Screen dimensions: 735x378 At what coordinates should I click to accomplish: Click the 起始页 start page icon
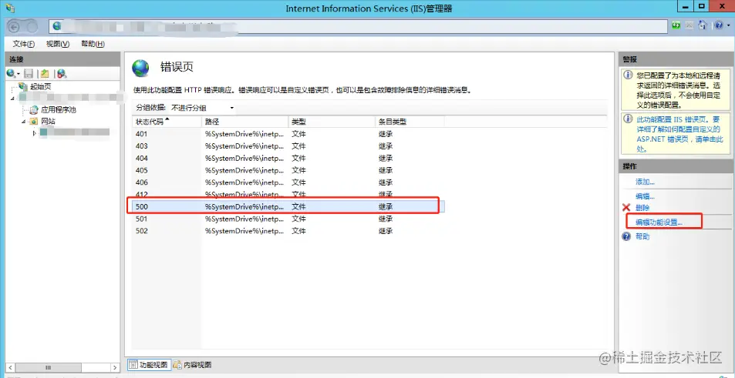tap(22, 86)
